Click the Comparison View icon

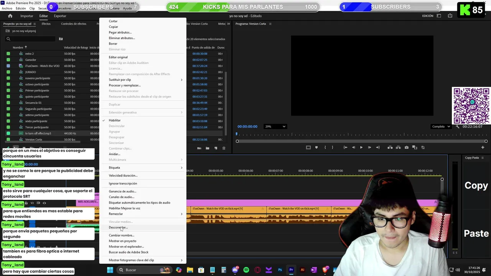[415, 147]
